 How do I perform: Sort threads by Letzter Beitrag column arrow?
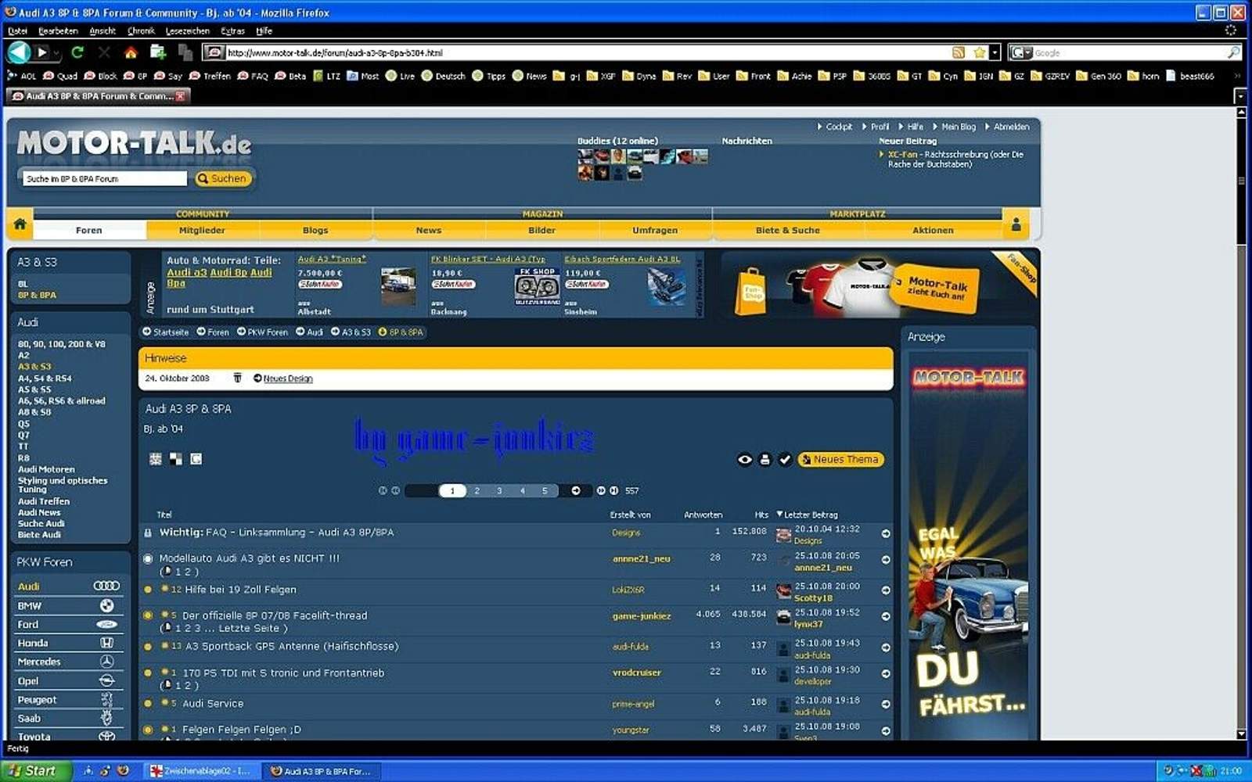coord(779,515)
